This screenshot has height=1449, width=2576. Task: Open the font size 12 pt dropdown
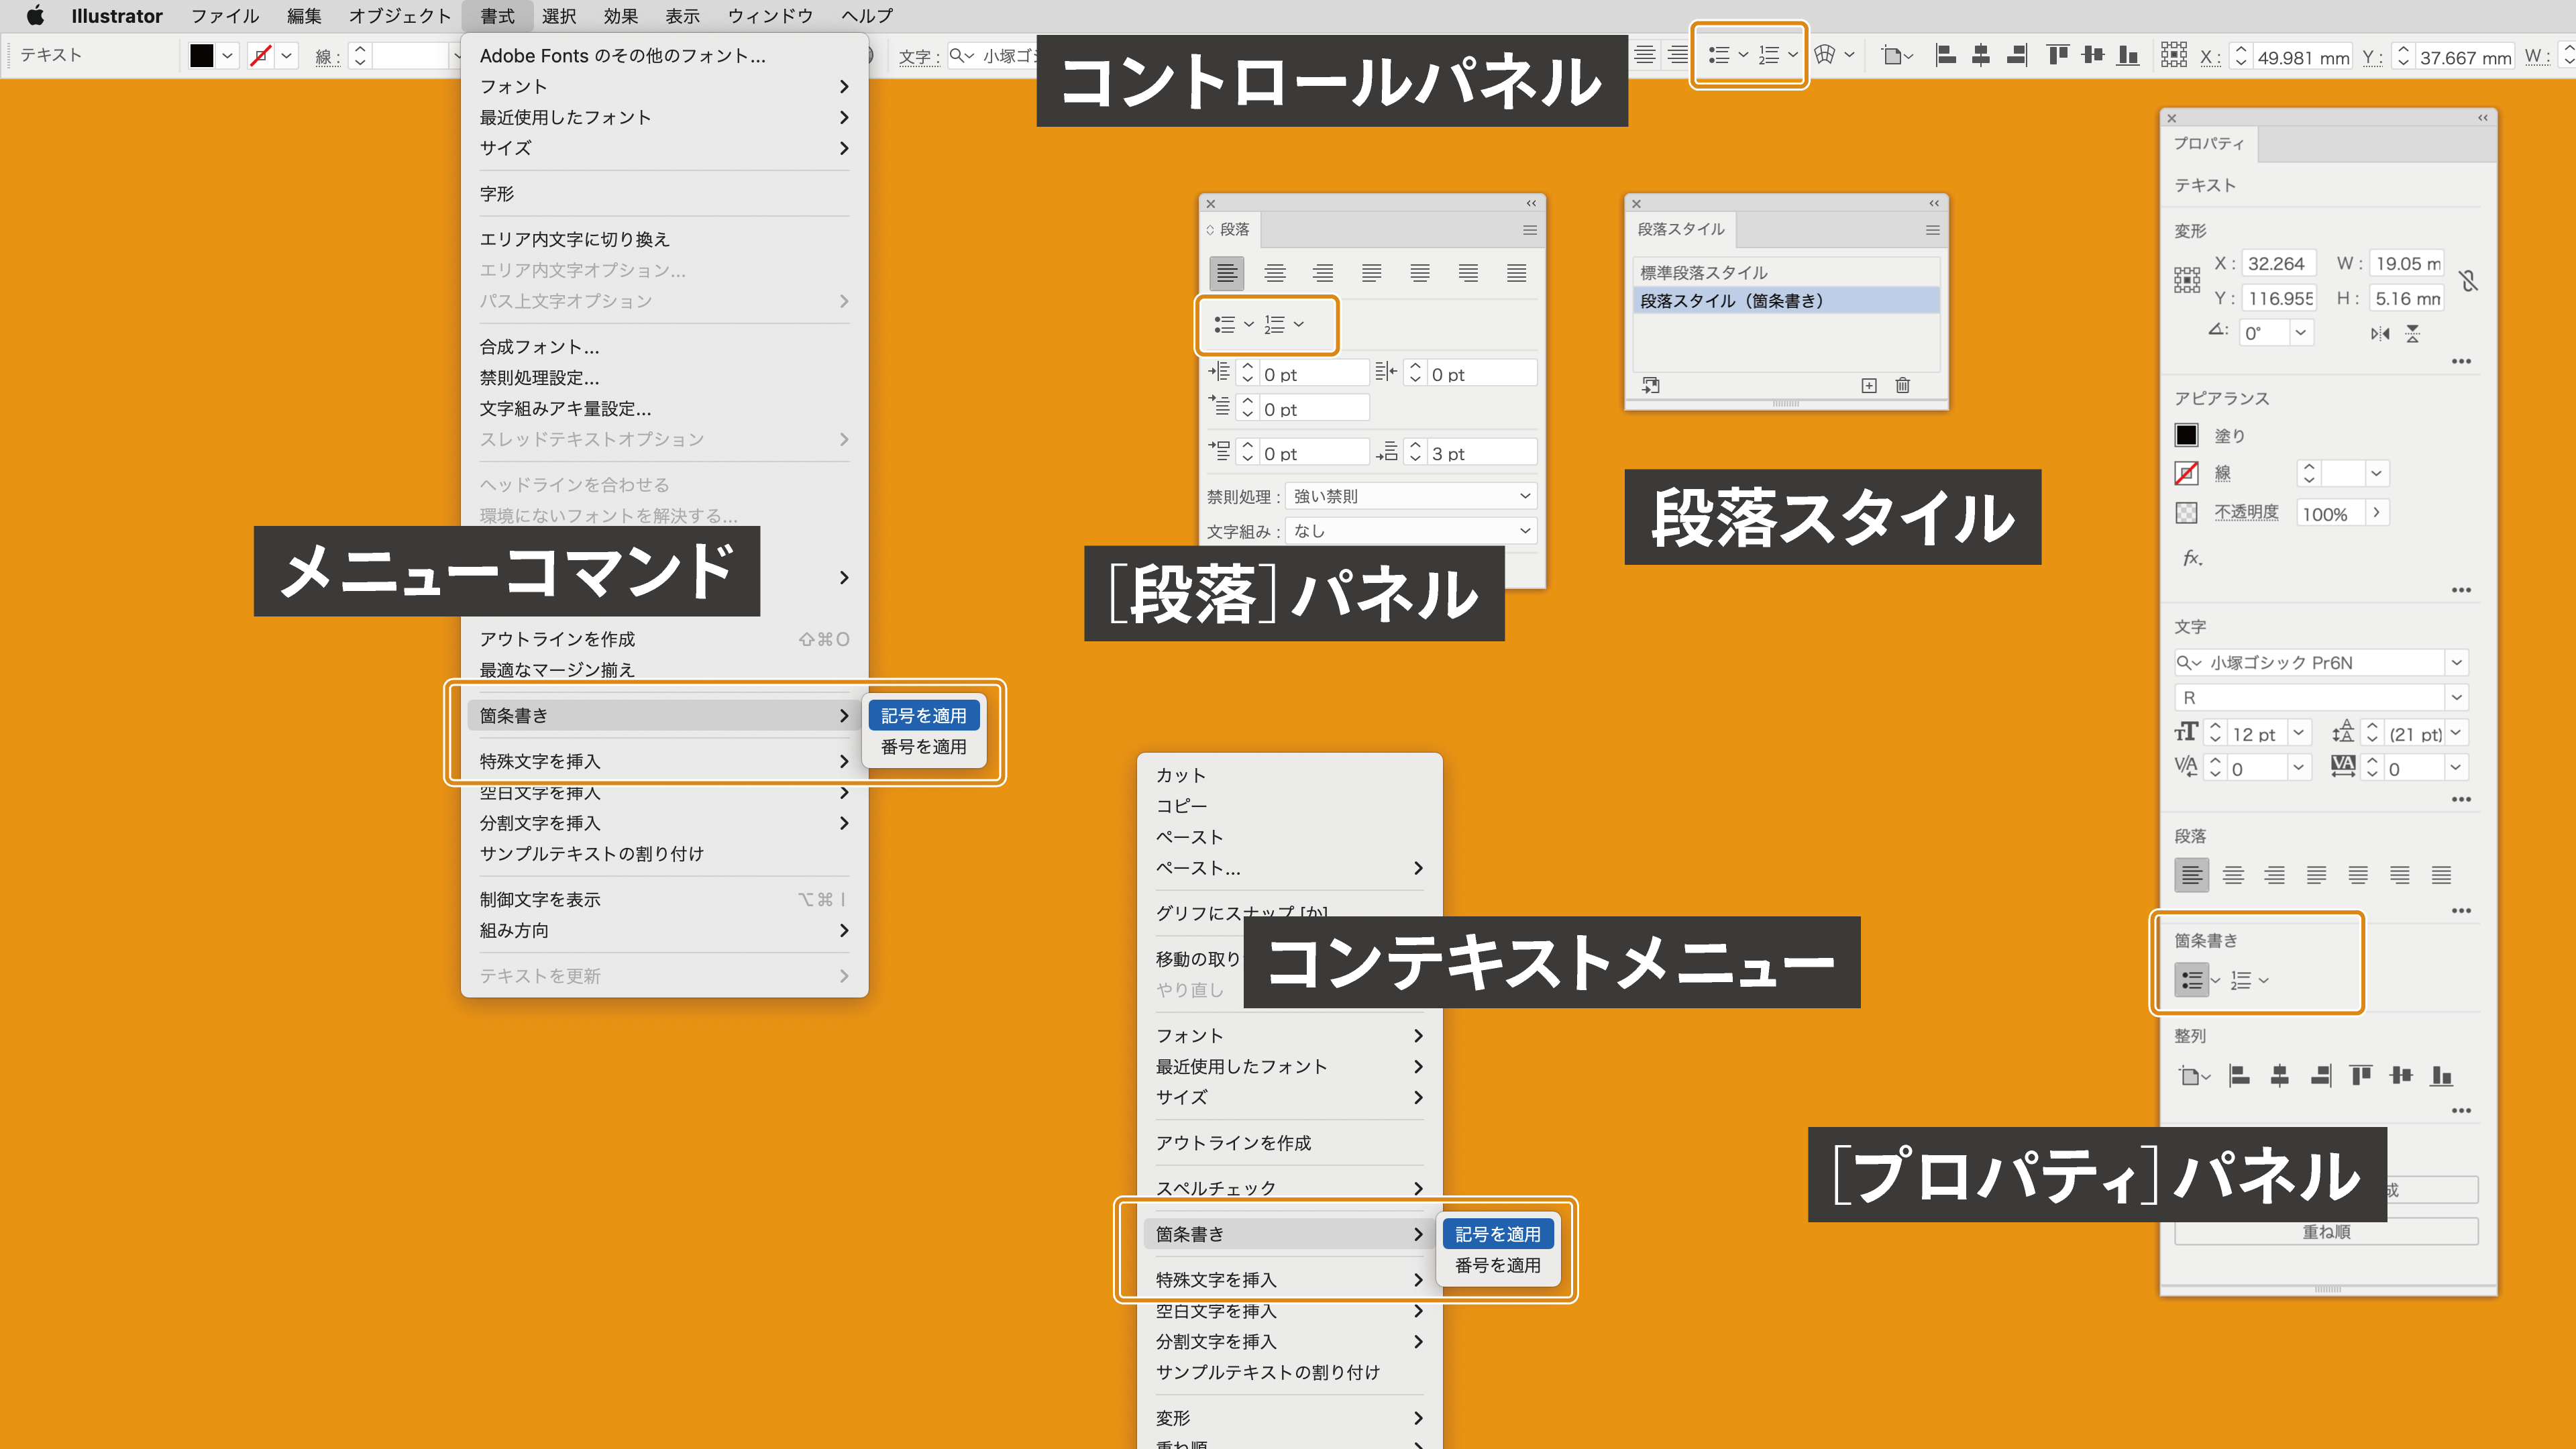pyautogui.click(x=2299, y=733)
